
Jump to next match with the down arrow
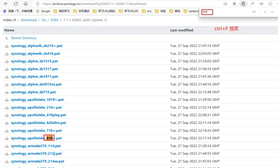pyautogui.click(x=272, y=12)
